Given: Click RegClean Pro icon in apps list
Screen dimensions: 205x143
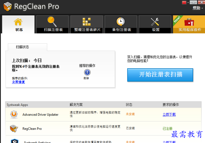Looking at the screenshot, I should coord(14,128).
